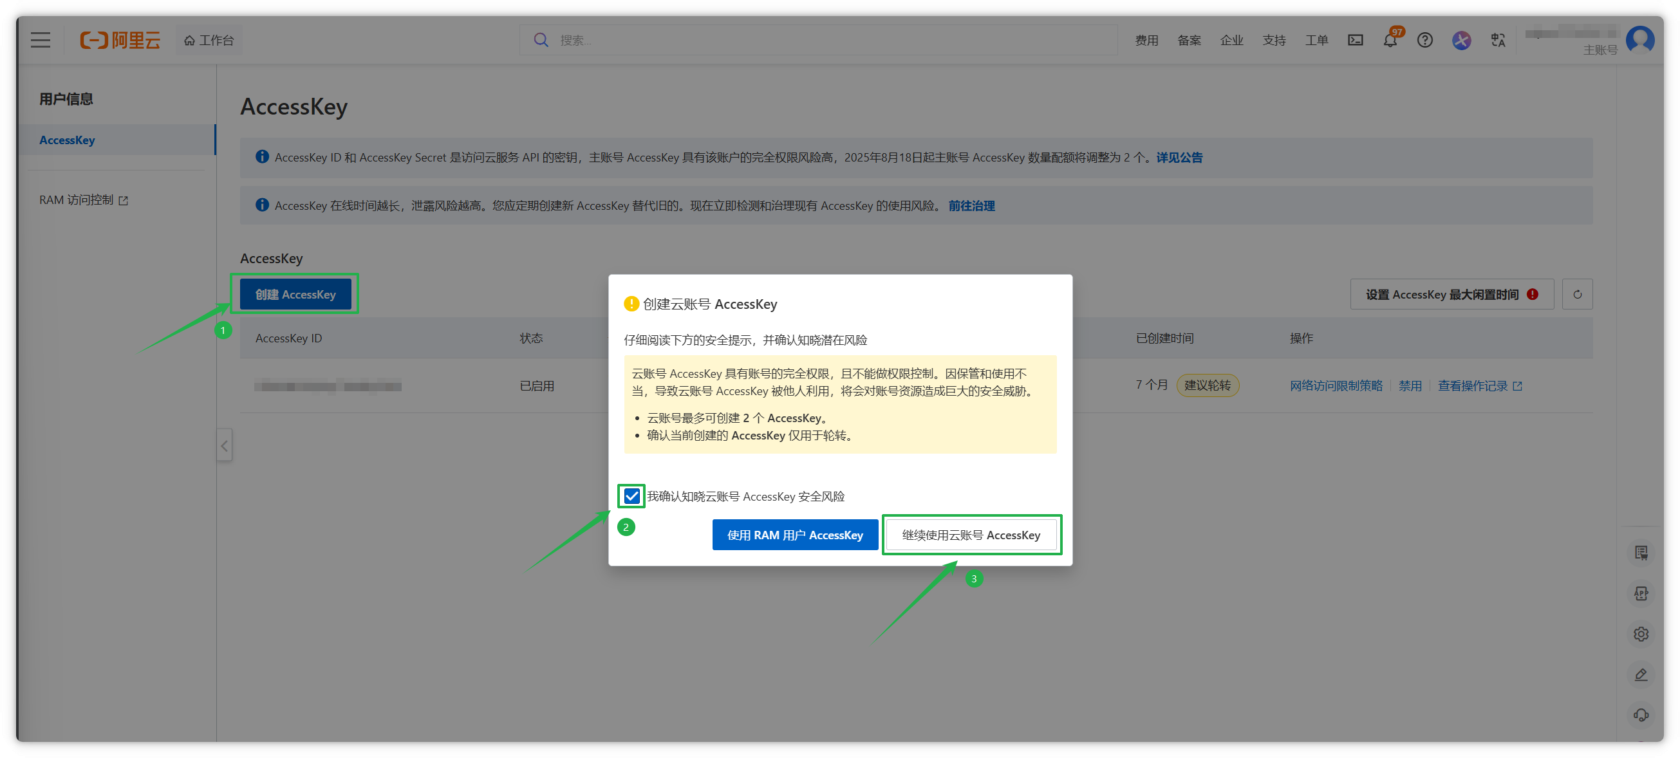Click the Aliyun logo

point(120,41)
